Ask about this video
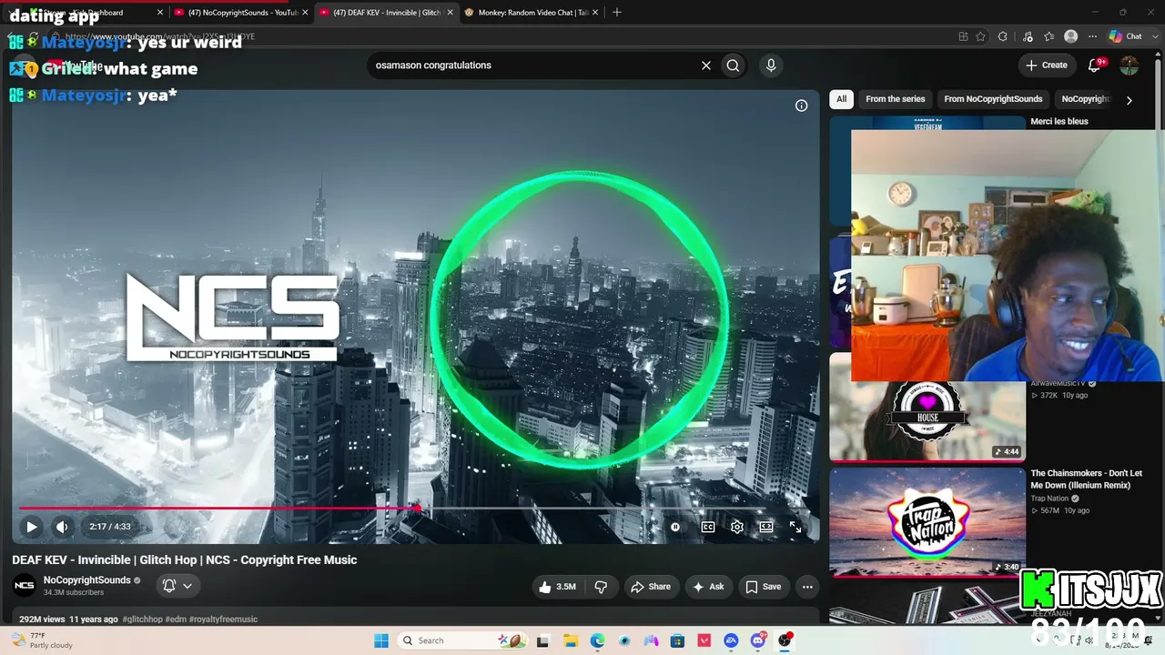Screen dimensions: 1165x655 tap(709, 587)
